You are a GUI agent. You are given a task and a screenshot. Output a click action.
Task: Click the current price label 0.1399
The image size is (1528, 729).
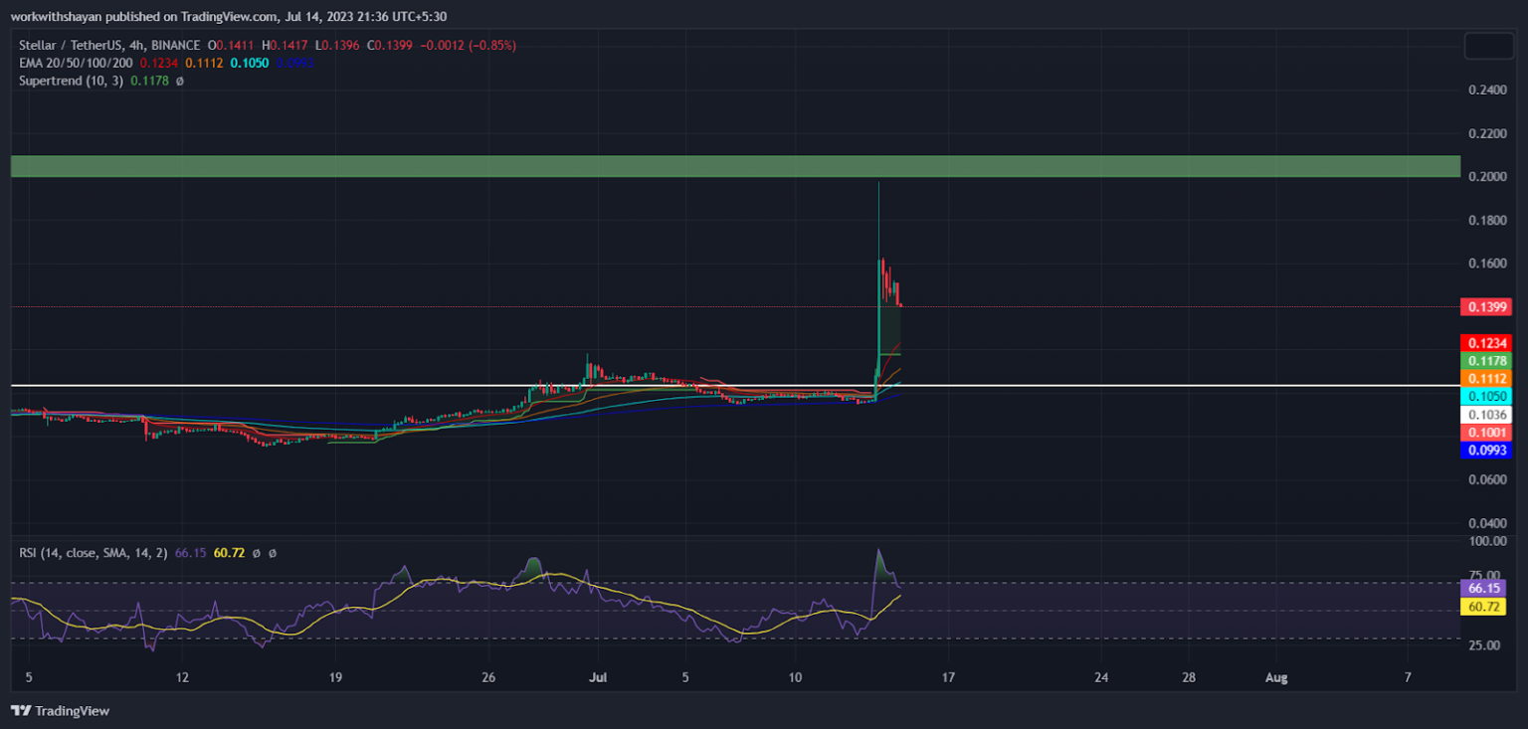(x=1484, y=307)
